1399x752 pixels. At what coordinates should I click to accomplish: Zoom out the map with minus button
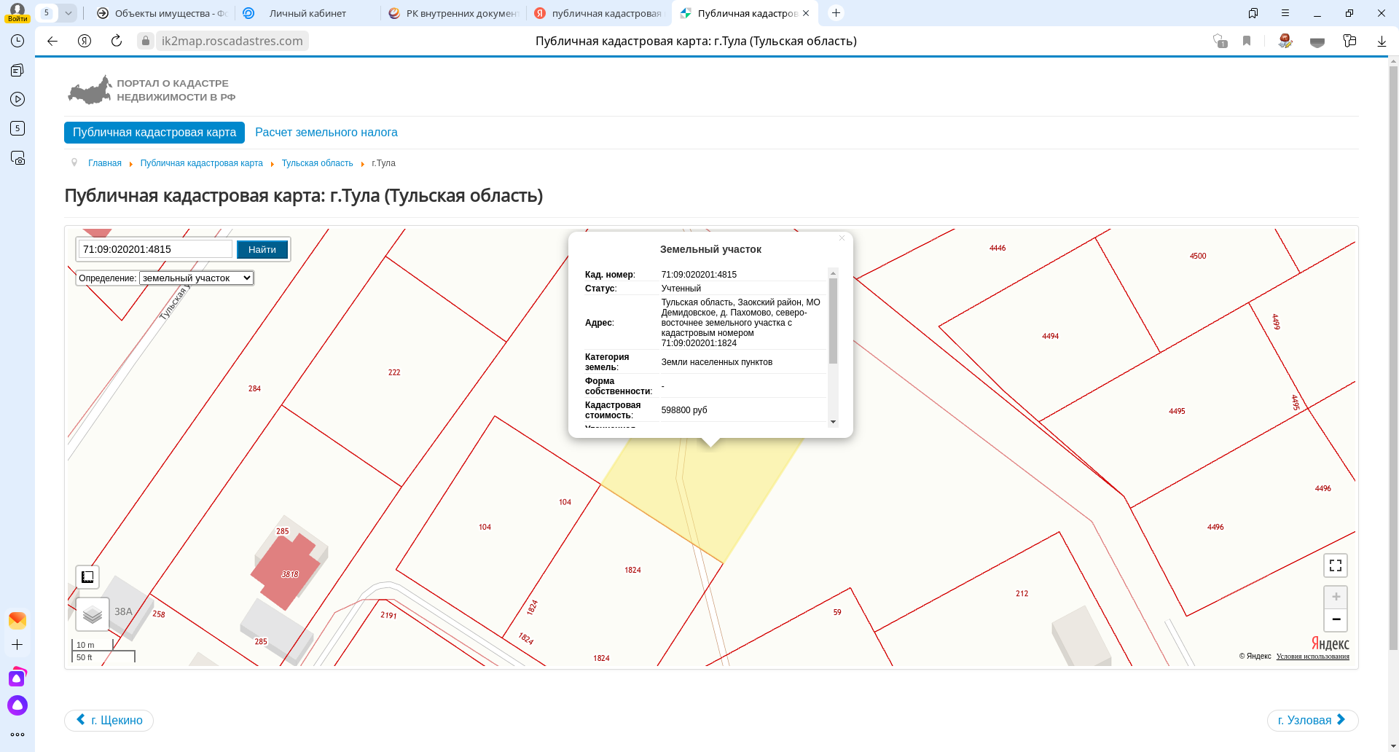tap(1336, 619)
